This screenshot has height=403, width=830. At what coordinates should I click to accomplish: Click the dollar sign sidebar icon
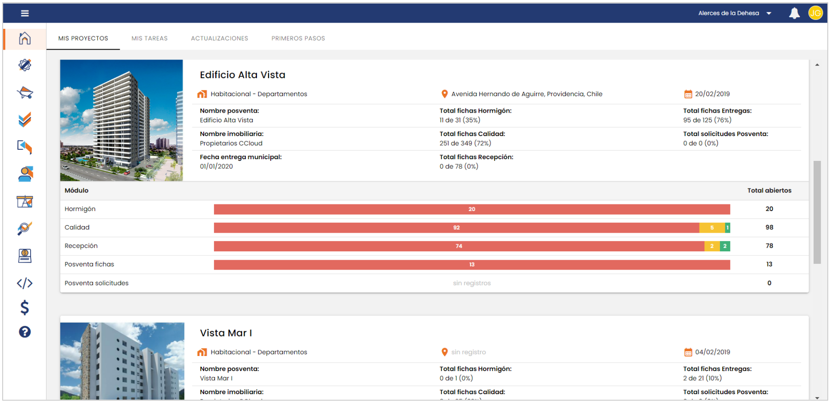tap(25, 307)
